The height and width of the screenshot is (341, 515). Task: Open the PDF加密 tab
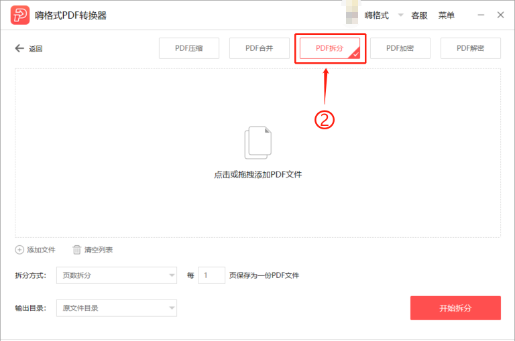tap(400, 48)
